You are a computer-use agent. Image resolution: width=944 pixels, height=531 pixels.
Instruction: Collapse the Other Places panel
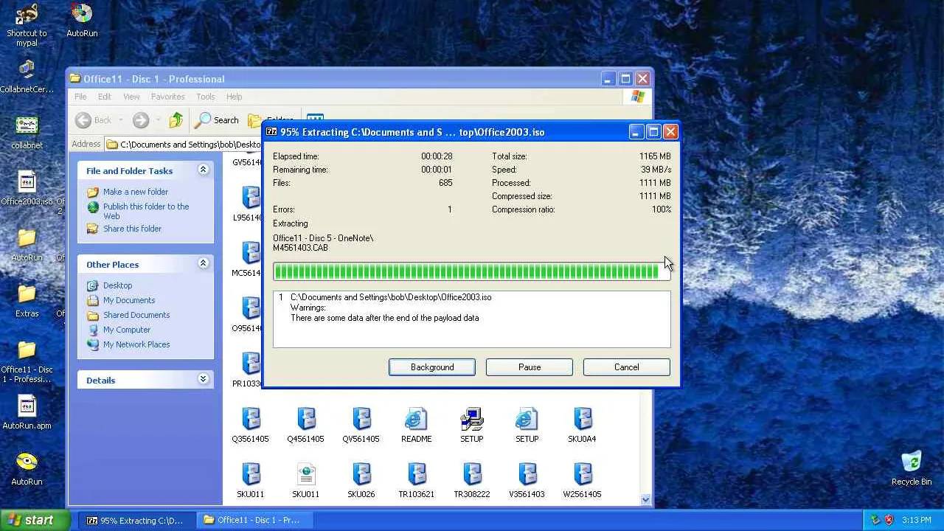tap(203, 264)
